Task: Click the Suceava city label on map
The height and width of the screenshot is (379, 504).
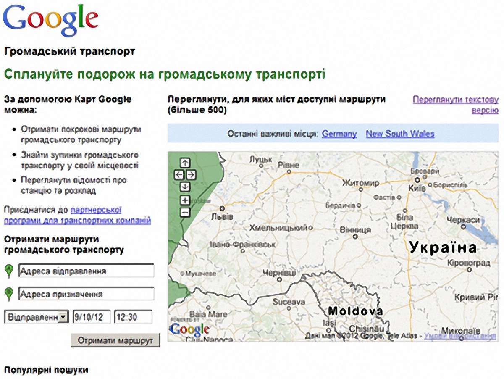Action: point(289,302)
